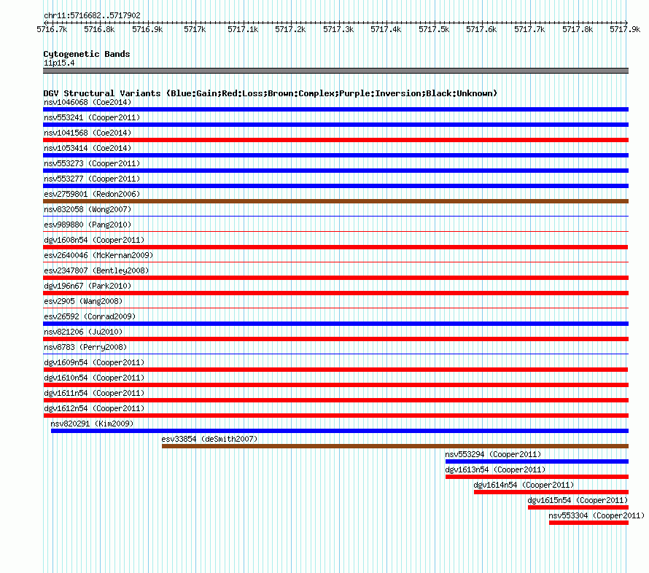Click the red bar under dgv1613n54

[537, 477]
